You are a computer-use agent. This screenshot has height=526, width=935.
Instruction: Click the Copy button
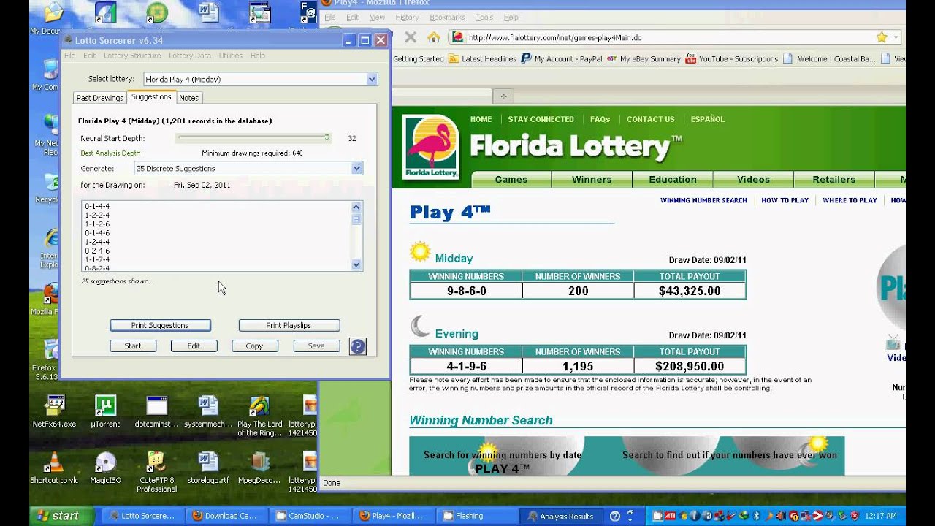[x=254, y=346]
